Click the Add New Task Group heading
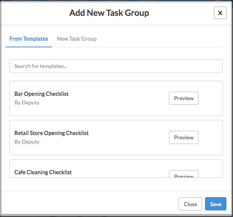Screen dimensions: 233x217 pyautogui.click(x=109, y=13)
